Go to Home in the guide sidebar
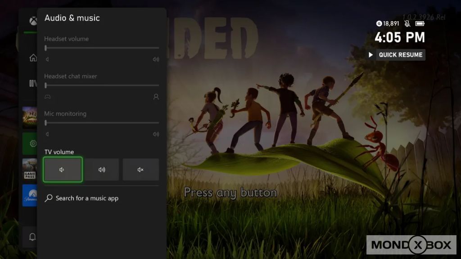 [32, 58]
